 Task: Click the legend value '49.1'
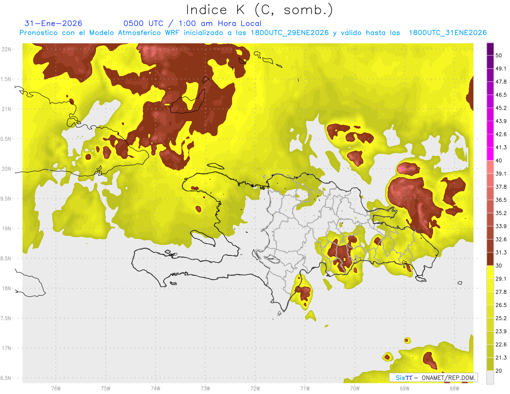pos(501,68)
